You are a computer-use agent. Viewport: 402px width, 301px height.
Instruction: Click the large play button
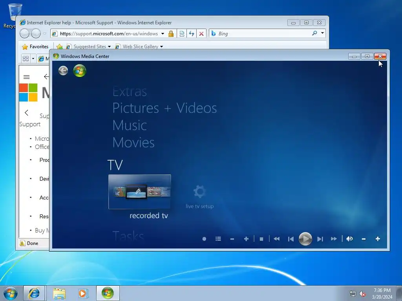click(305, 239)
